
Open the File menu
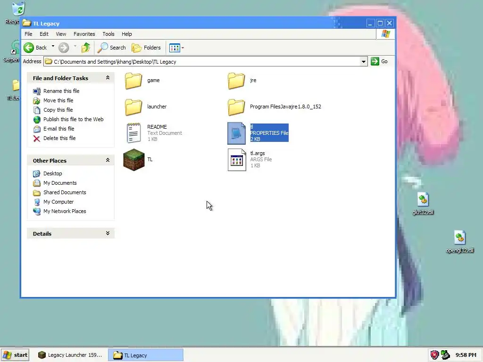coord(28,34)
